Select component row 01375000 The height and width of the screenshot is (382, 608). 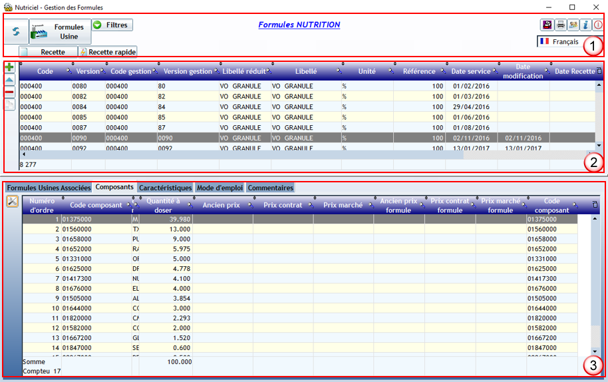[x=300, y=219]
